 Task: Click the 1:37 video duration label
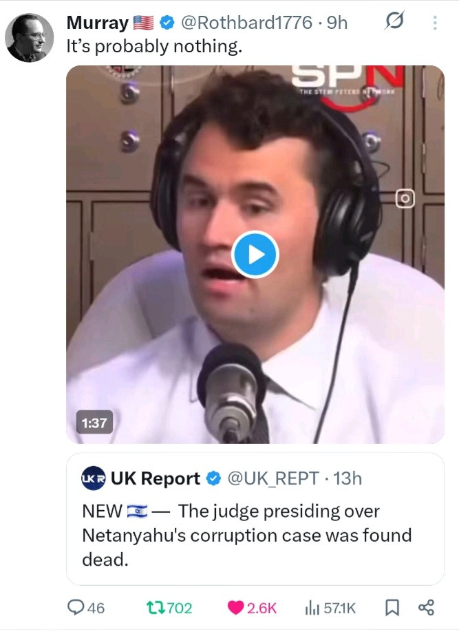click(x=94, y=423)
